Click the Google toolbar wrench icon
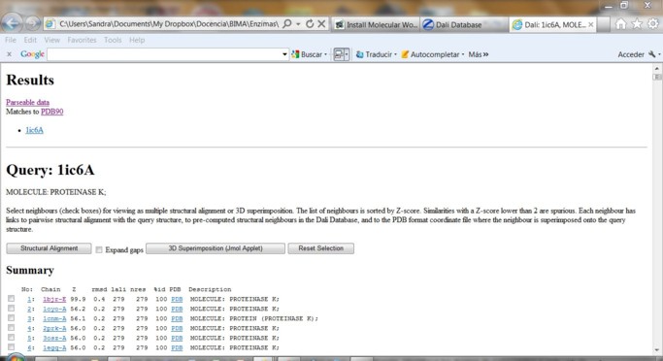The height and width of the screenshot is (361, 663). [652, 54]
